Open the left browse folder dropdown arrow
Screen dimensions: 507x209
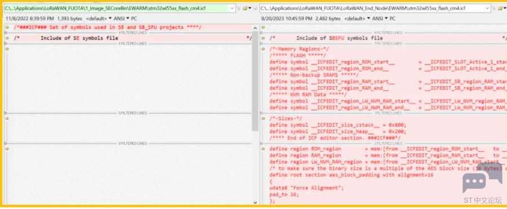pyautogui.click(x=250, y=8)
